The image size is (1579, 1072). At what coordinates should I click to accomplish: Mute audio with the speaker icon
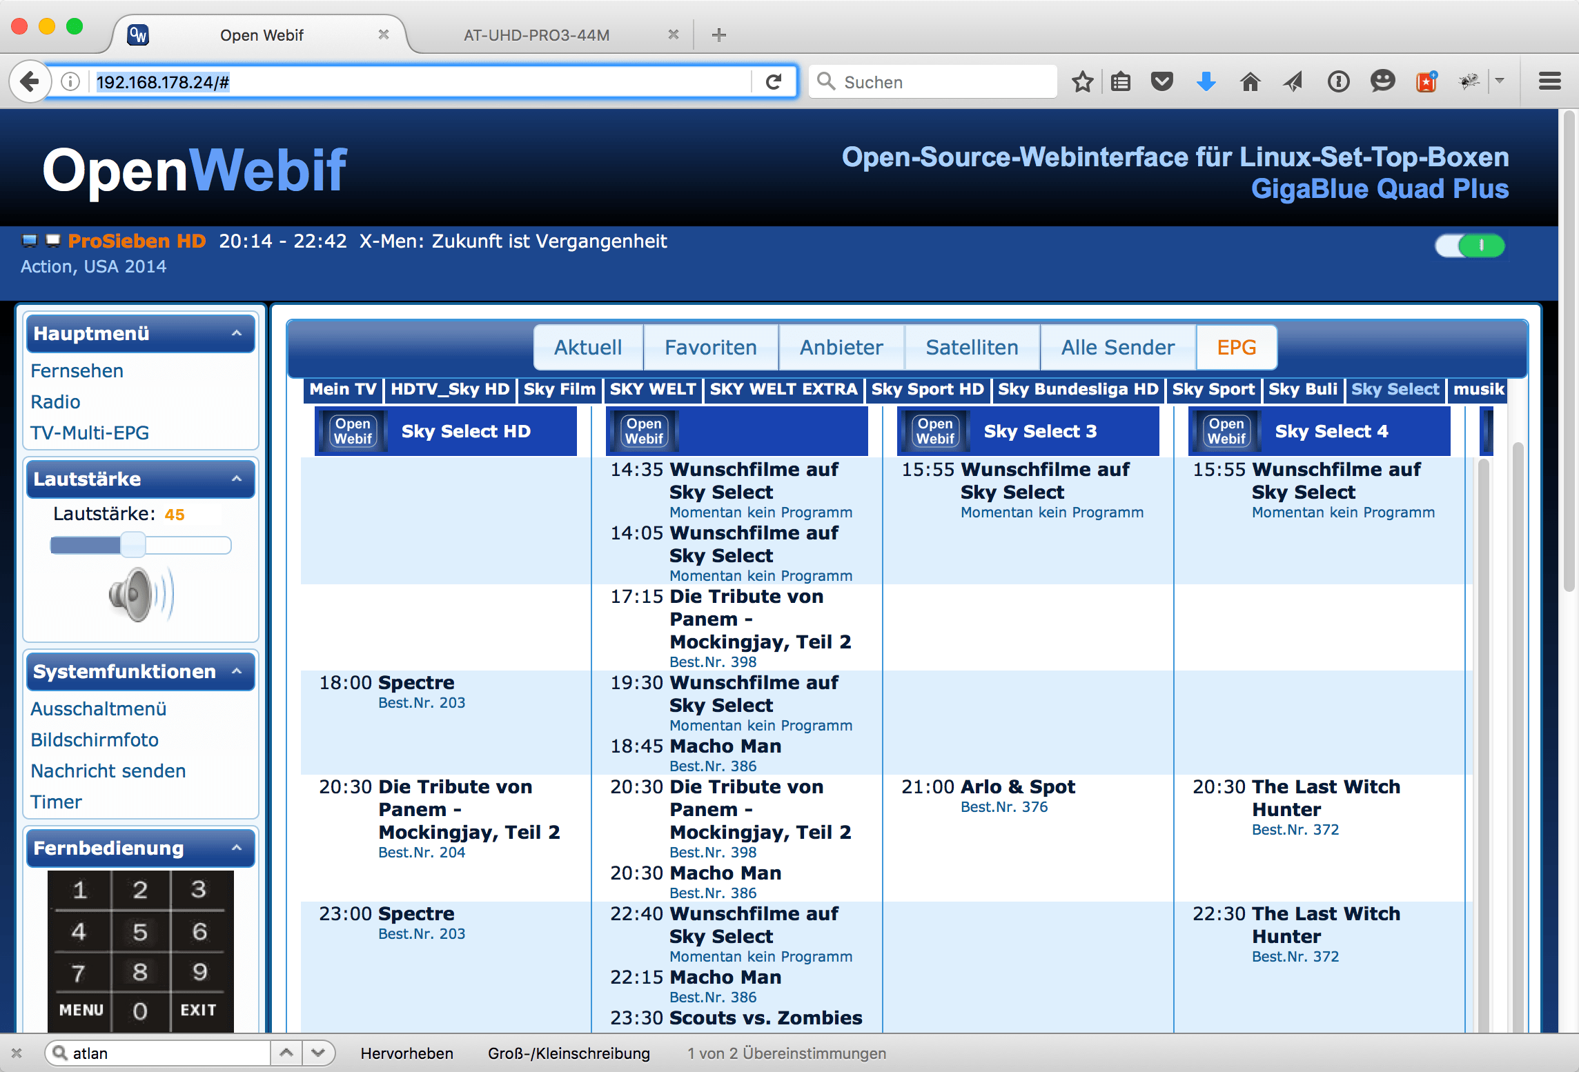click(141, 594)
